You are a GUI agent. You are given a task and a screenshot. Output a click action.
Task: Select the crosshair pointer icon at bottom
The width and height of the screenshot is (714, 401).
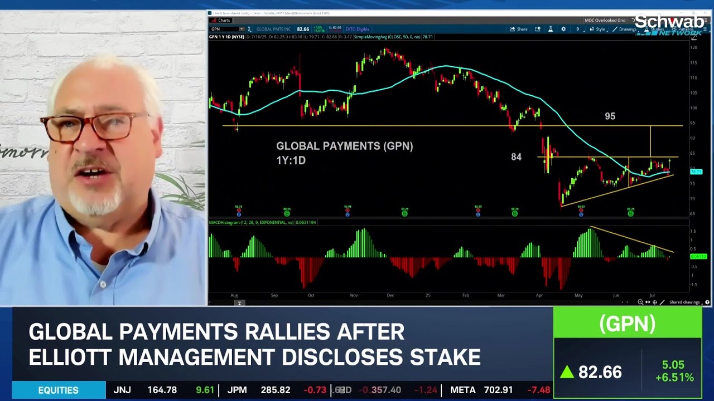click(x=655, y=302)
